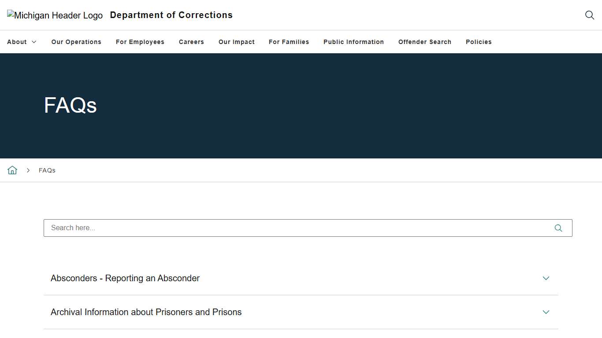The height and width of the screenshot is (338, 602).
Task: Click the Department of Corrections title link
Action: [171, 15]
